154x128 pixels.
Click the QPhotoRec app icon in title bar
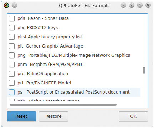click(x=6, y=5)
